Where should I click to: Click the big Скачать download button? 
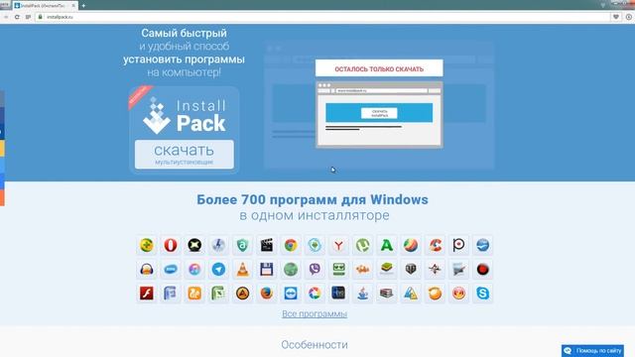(x=185, y=155)
